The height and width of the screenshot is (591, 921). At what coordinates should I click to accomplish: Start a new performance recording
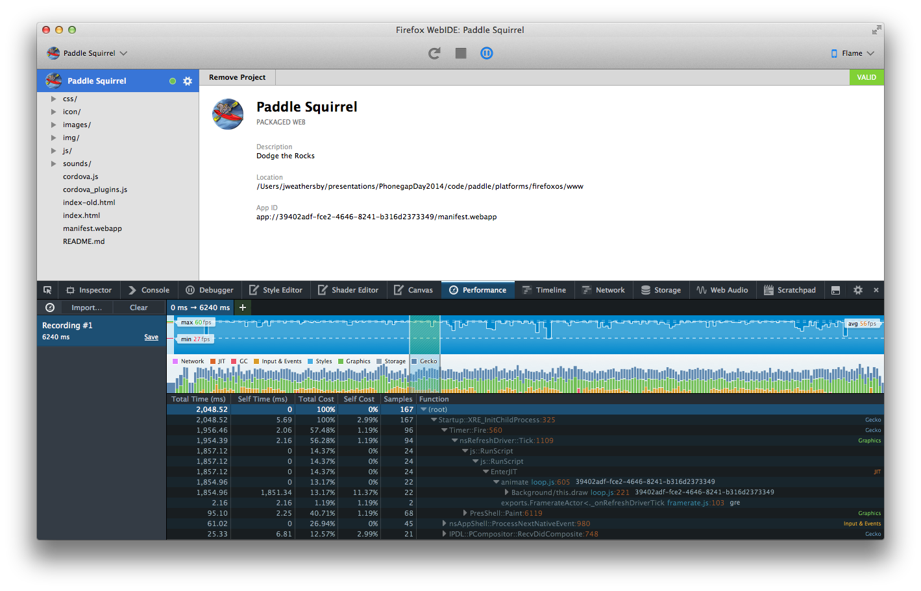tap(50, 308)
